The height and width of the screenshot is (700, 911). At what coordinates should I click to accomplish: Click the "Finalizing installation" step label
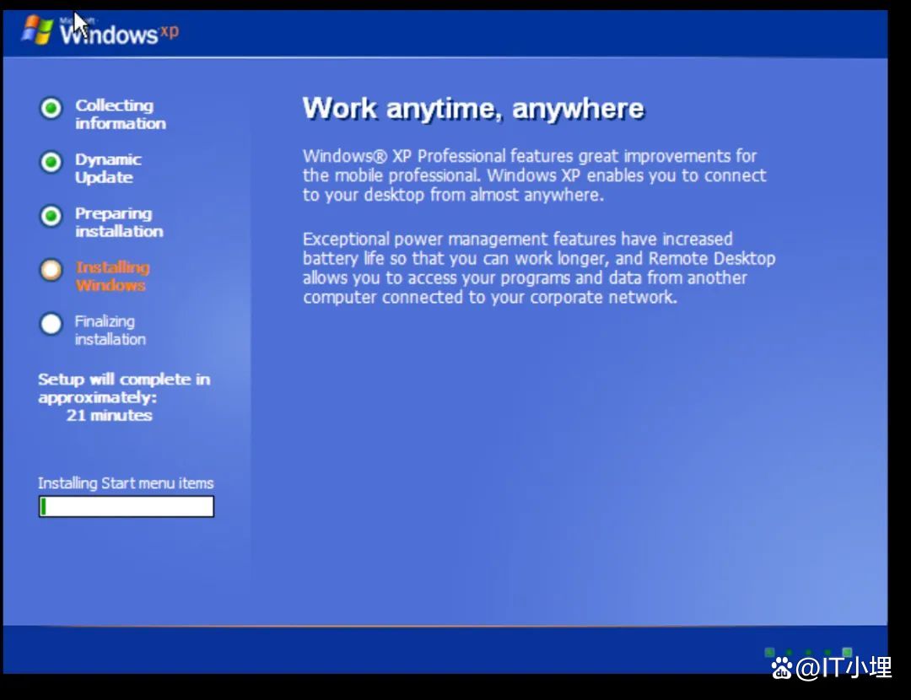tap(111, 331)
